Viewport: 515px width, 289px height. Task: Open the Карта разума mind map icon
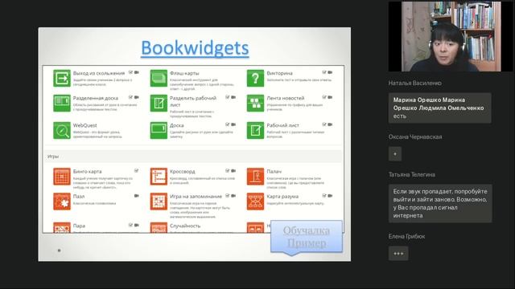click(x=255, y=201)
